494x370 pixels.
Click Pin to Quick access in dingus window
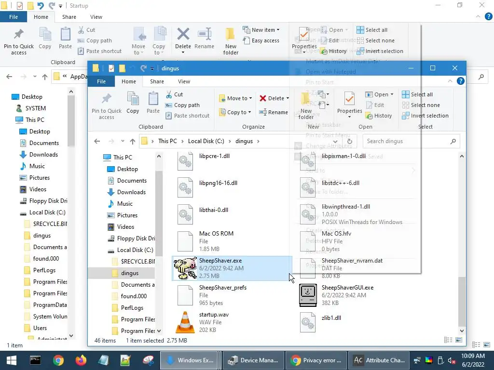(107, 106)
